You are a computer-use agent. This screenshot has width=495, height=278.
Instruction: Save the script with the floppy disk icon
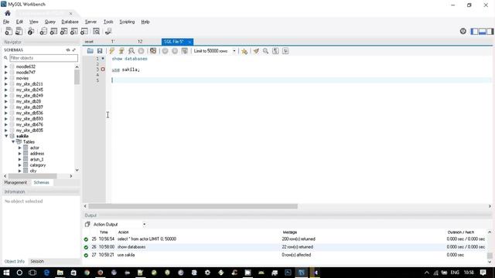click(x=100, y=51)
